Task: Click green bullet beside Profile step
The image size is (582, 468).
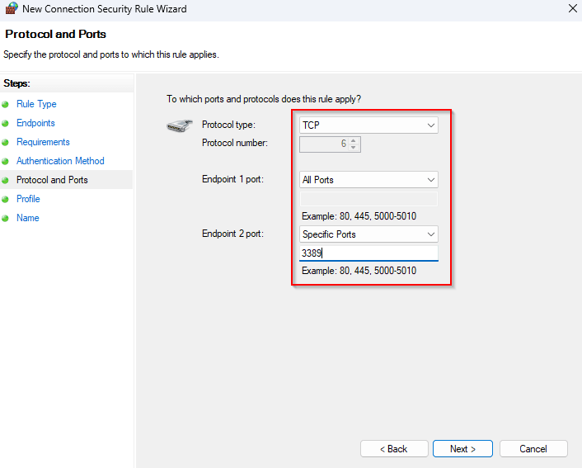Action: pos(6,200)
